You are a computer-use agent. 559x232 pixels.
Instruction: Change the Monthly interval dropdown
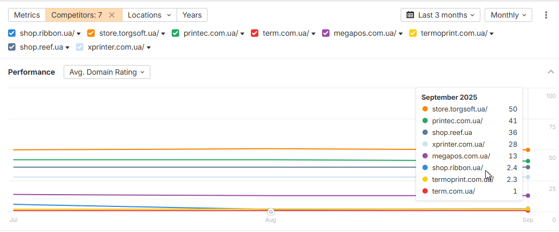point(508,15)
